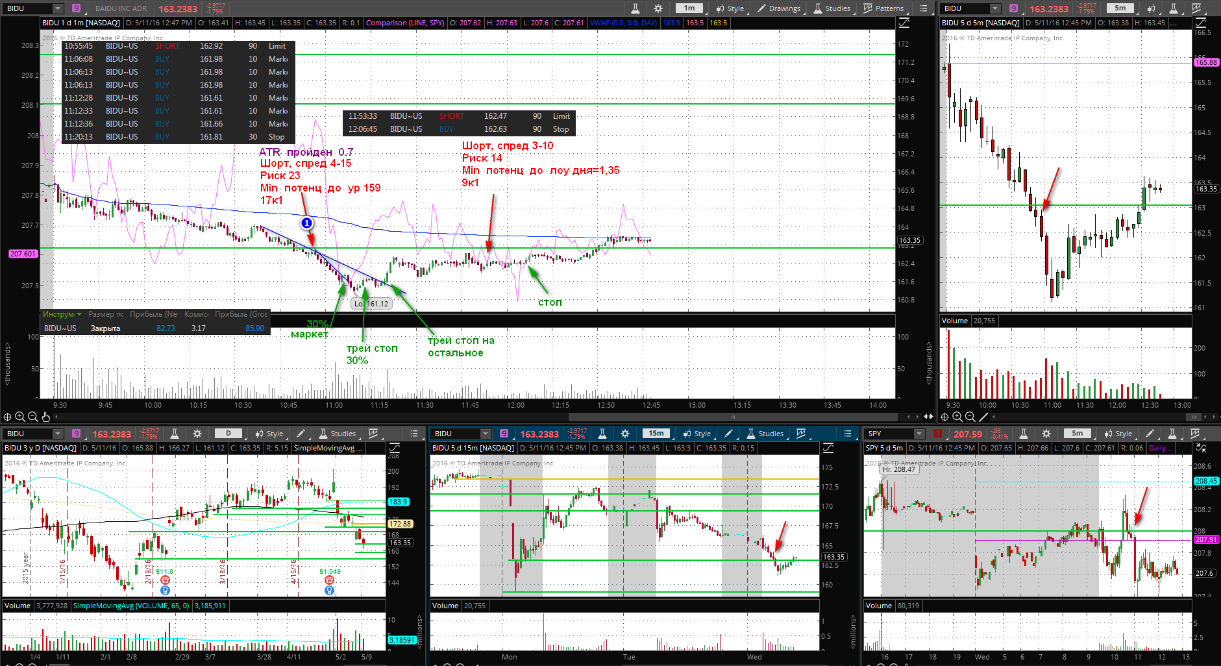The height and width of the screenshot is (666, 1221).
Task: Toggle the red link indicator on SPY chart
Action: (x=937, y=434)
